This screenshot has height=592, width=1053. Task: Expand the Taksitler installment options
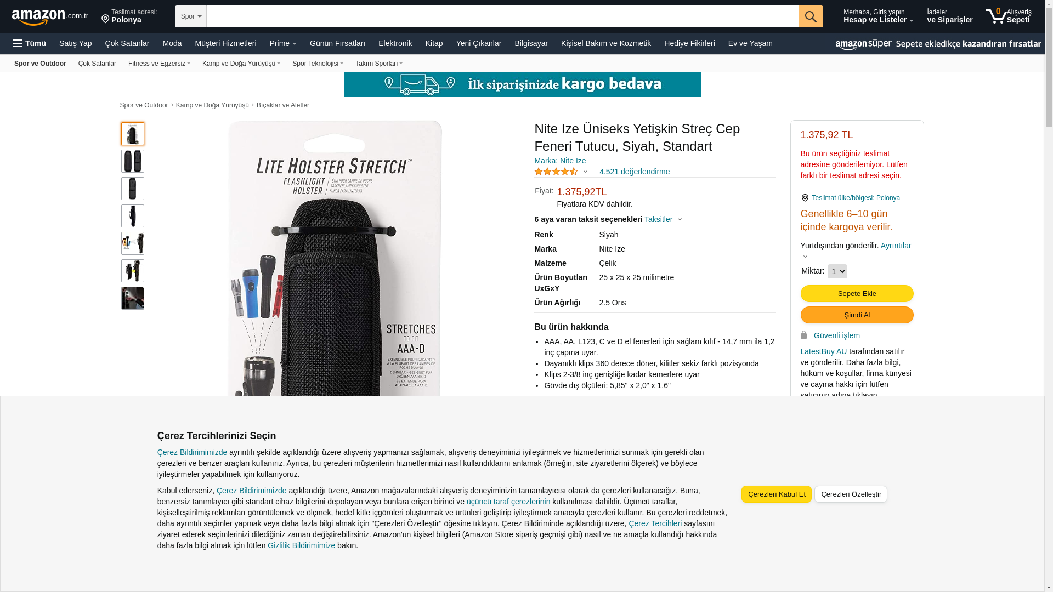click(x=663, y=219)
